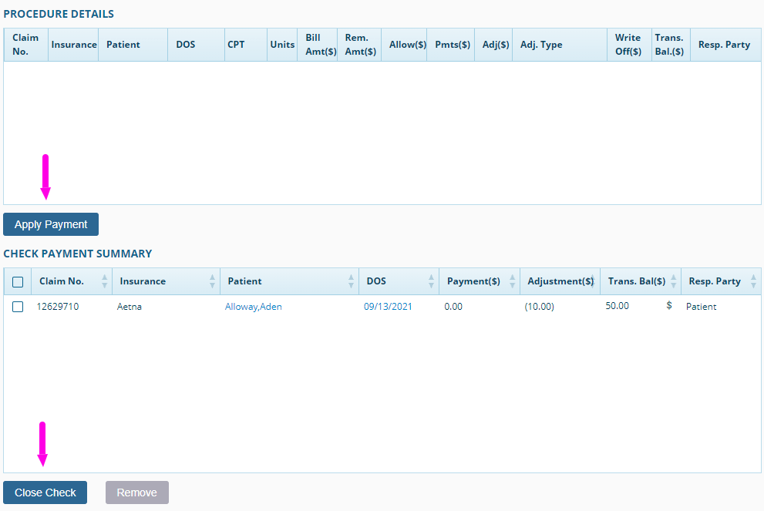Click Procedure Details Resp. Party header
The image size is (764, 511).
click(724, 45)
